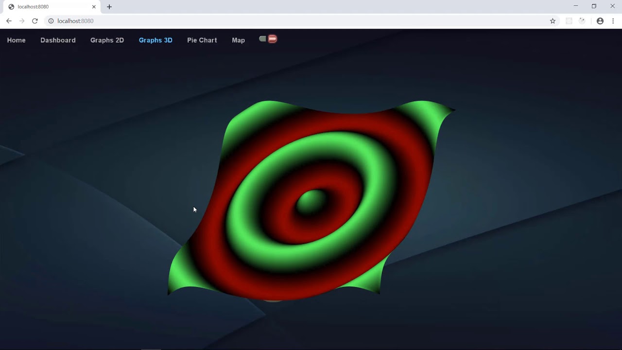
Task: Select the localhost:8080 browser tab
Action: click(52, 7)
